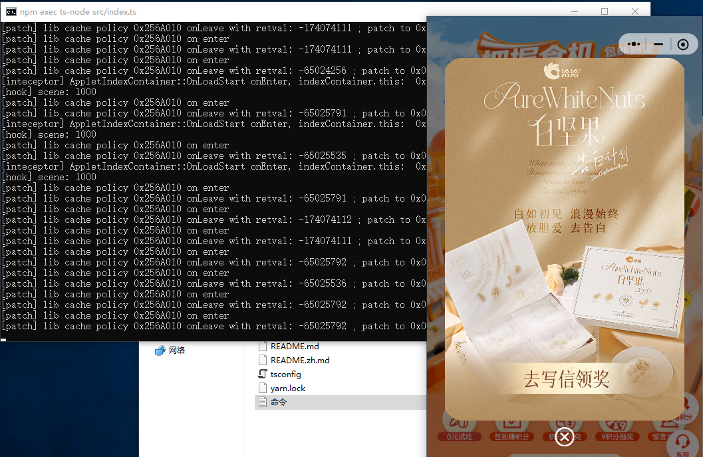This screenshot has height=457, width=703.
Task: Maximize the npm exec console window
Action: (605, 11)
